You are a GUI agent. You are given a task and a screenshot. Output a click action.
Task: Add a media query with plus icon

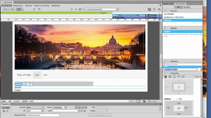pyautogui.click(x=165, y=28)
